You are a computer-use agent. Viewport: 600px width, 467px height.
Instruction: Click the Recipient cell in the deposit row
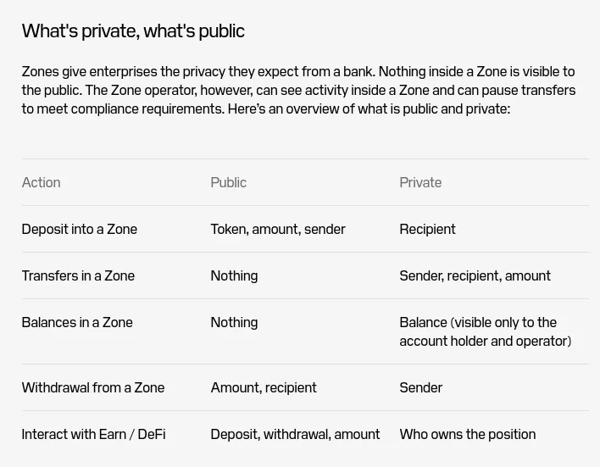coord(427,230)
